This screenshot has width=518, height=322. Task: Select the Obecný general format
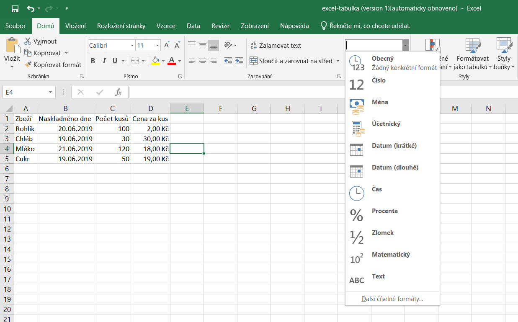[x=392, y=63]
